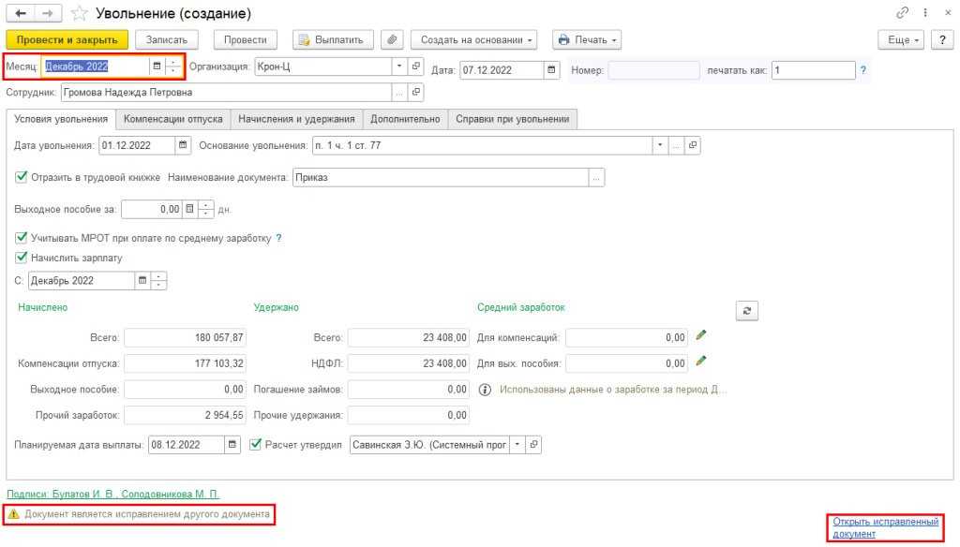960x547 pixels.
Task: Open the Еще dropdown menu
Action: (x=901, y=39)
